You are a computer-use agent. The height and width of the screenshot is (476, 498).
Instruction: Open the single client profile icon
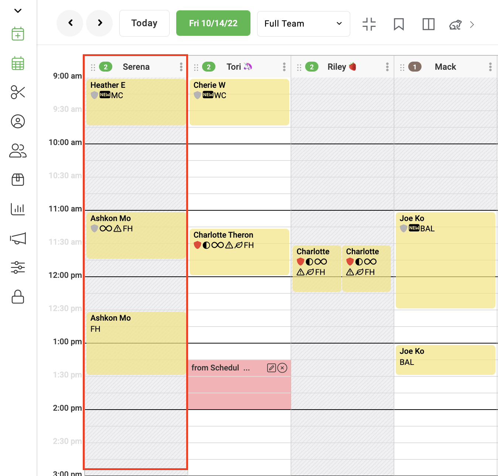click(x=18, y=121)
